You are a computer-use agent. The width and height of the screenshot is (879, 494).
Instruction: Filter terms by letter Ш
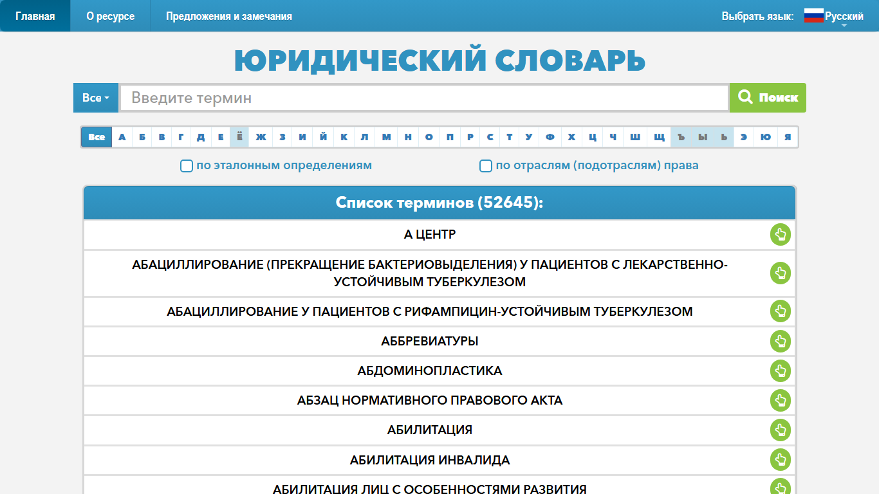pyautogui.click(x=635, y=137)
